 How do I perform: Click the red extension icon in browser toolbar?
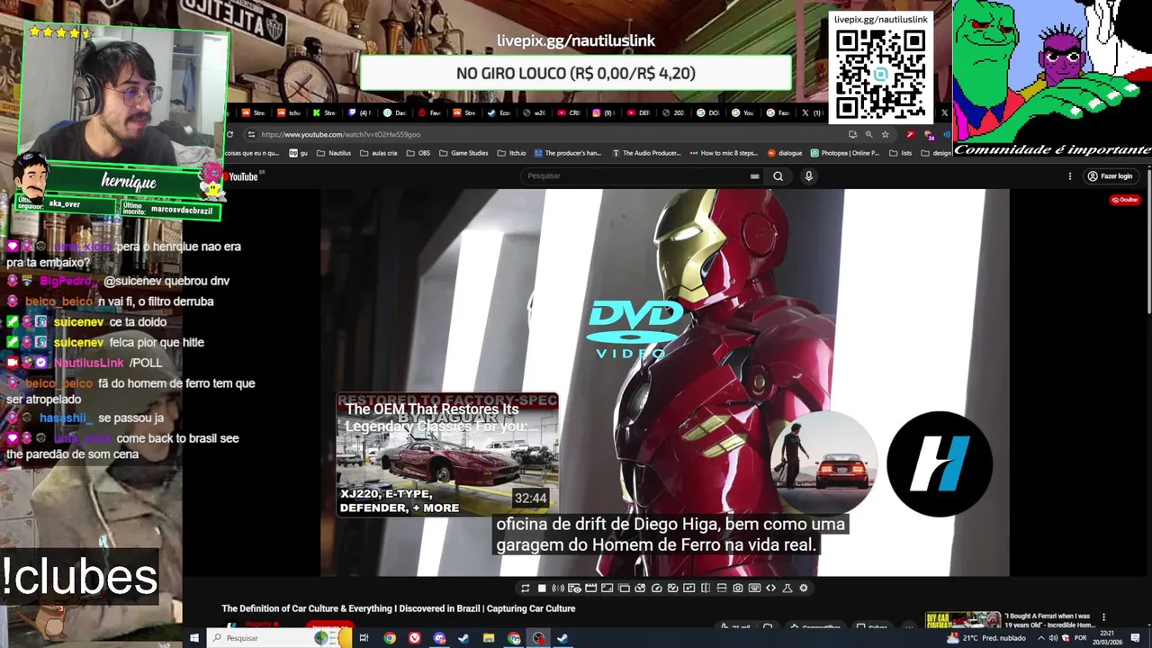click(911, 135)
